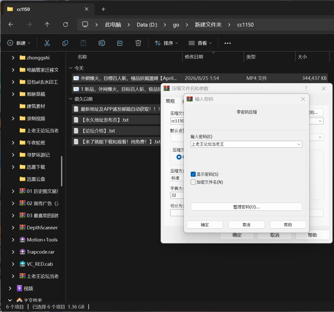This screenshot has width=334, height=312.
Task: Click the Rename icon in toolbar
Action: tap(102, 43)
